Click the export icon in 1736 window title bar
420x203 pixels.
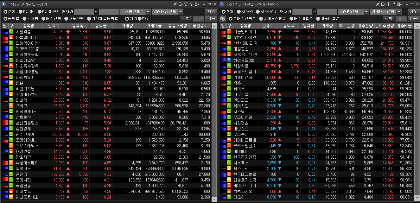coord(181,4)
